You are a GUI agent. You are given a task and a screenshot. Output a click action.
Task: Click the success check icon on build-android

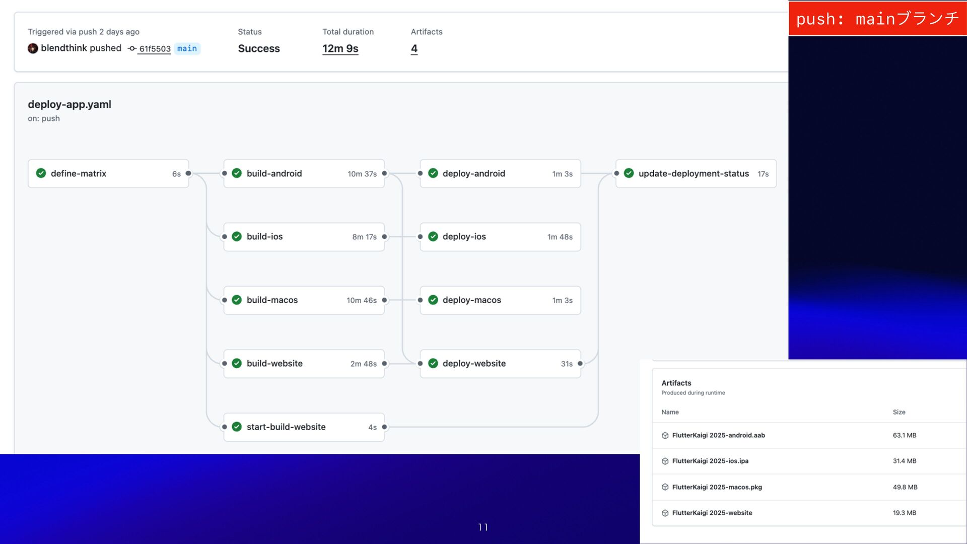pyautogui.click(x=237, y=173)
